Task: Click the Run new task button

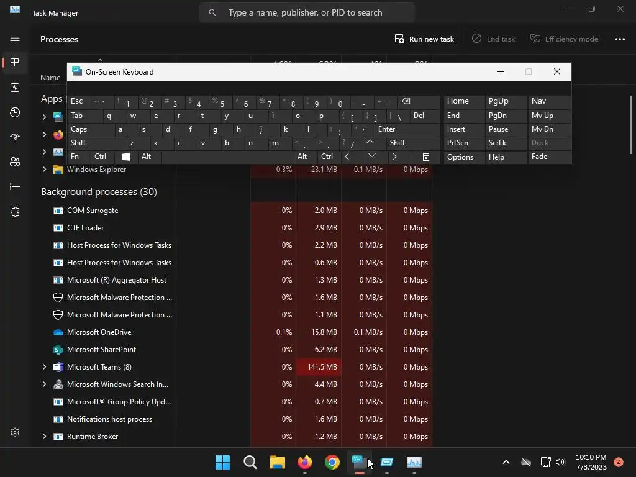Action: pos(424,39)
